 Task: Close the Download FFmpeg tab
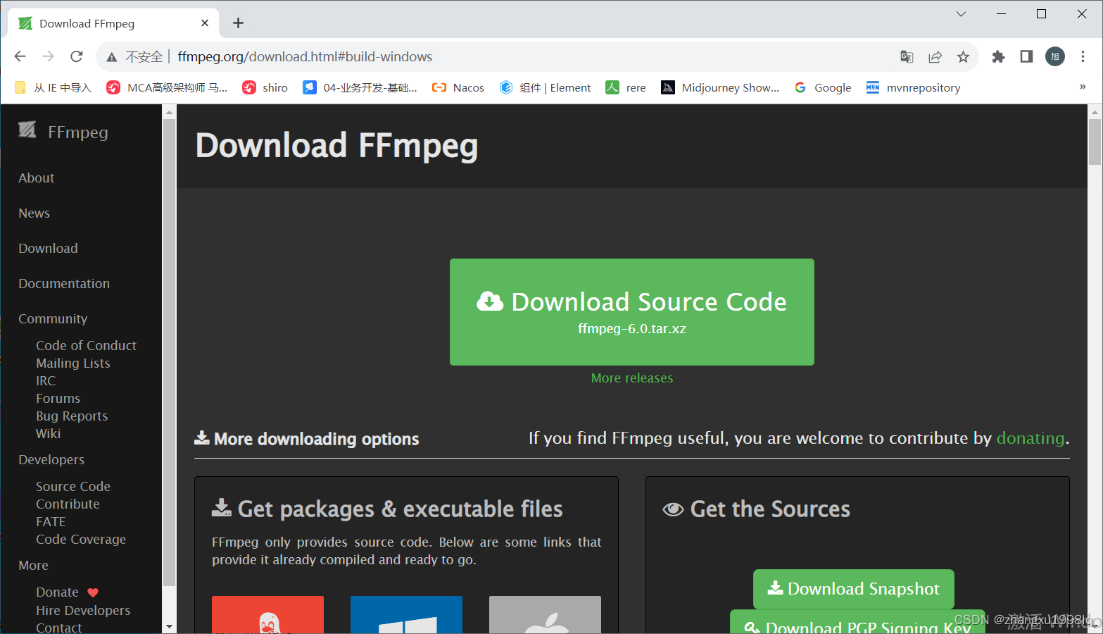[205, 23]
